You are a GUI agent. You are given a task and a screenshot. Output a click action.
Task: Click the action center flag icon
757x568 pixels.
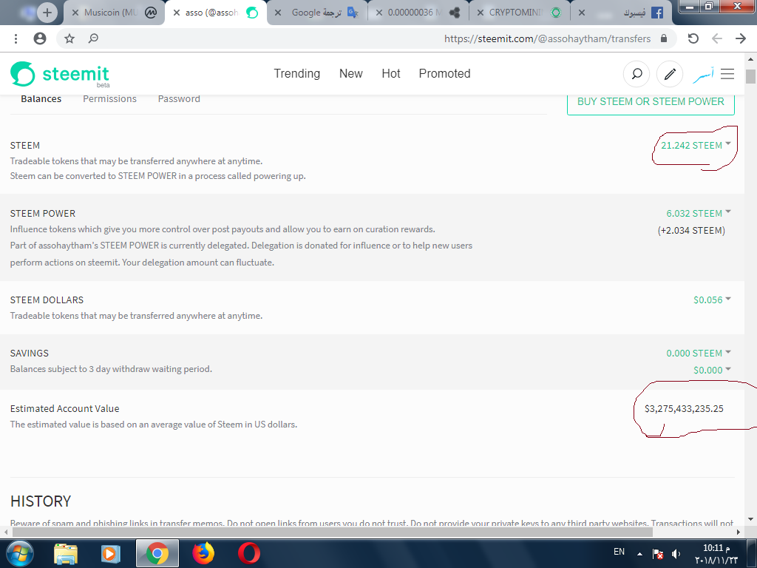point(657,554)
